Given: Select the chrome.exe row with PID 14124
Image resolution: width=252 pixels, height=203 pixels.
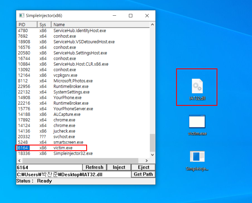Looking at the screenshot, I should pyautogui.click(x=83, y=125).
